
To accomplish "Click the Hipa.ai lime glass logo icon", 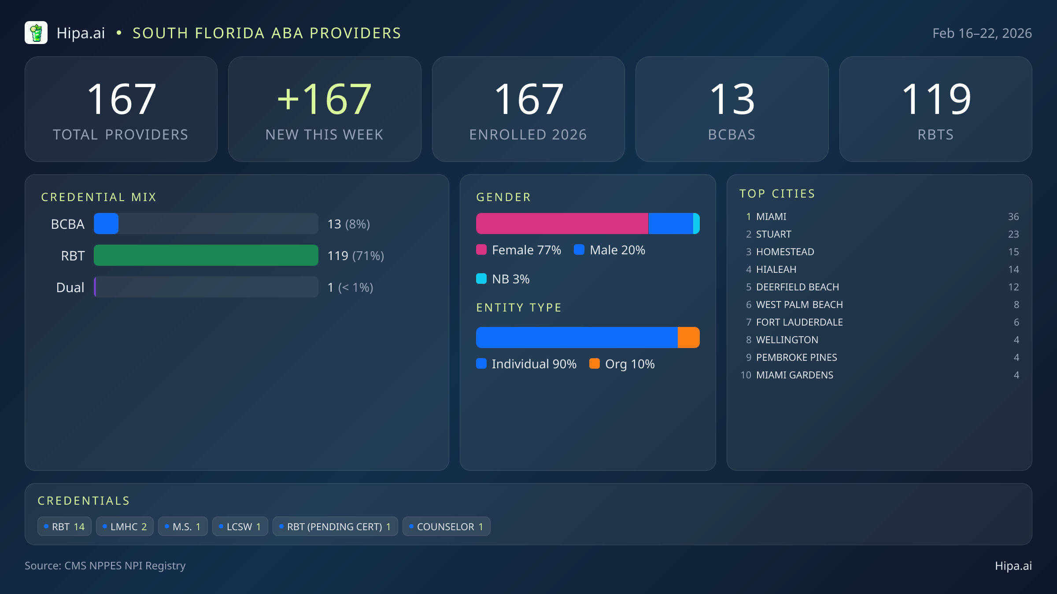I will 37,33.
